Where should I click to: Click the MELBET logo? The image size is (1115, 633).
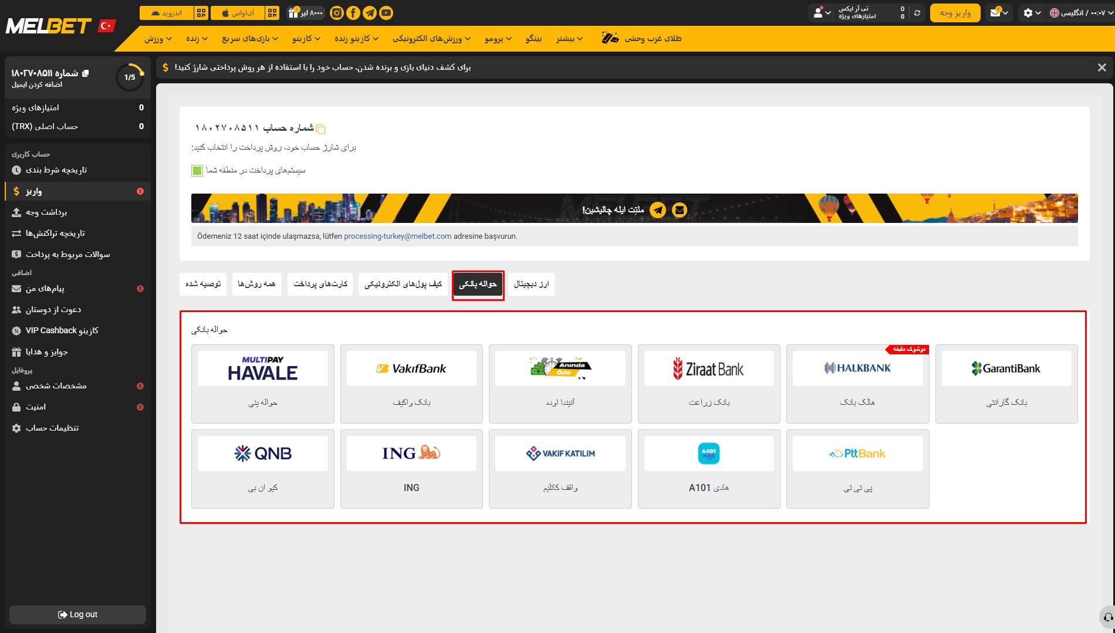(x=48, y=26)
